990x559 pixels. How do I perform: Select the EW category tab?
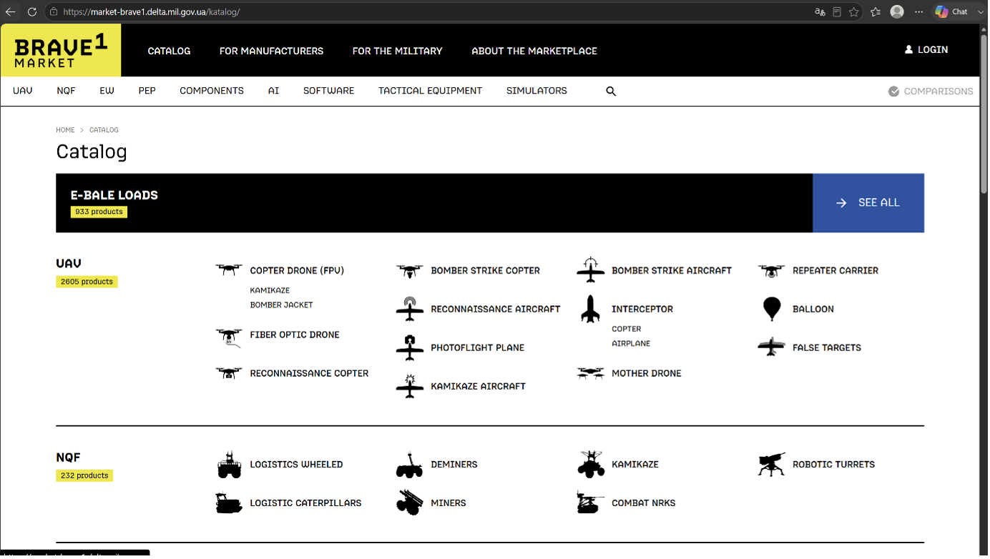click(107, 91)
